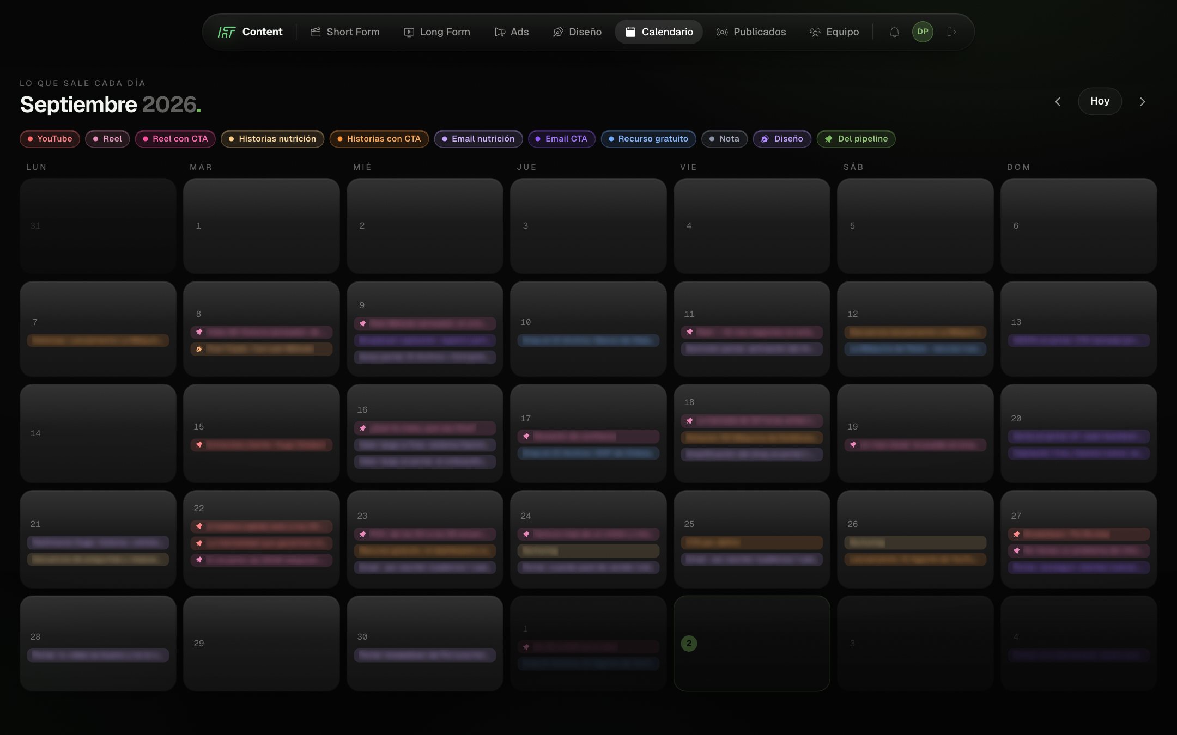Select the Calendario tab
Screen dimensions: 1177x735
pyautogui.click(x=659, y=32)
